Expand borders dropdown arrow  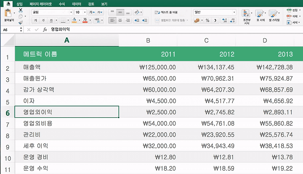tap(68, 20)
